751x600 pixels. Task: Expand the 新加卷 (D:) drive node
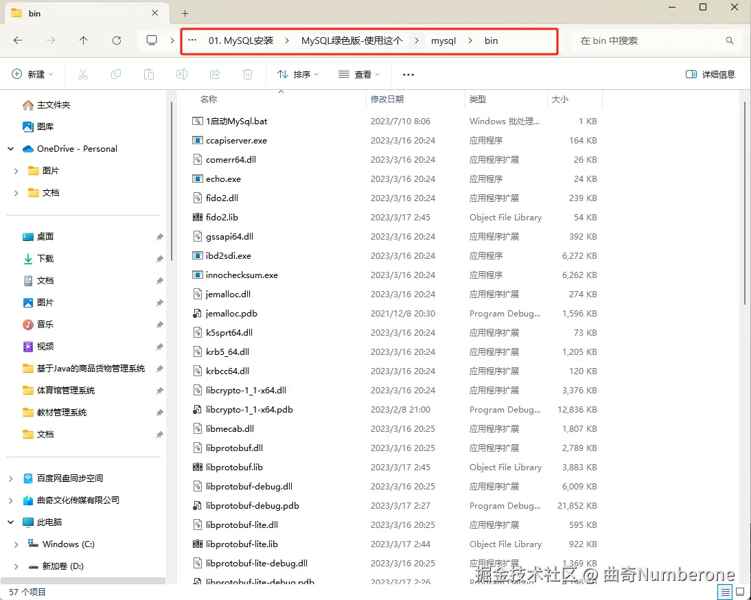pyautogui.click(x=16, y=566)
